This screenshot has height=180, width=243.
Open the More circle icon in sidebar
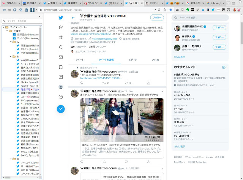pos(61,97)
